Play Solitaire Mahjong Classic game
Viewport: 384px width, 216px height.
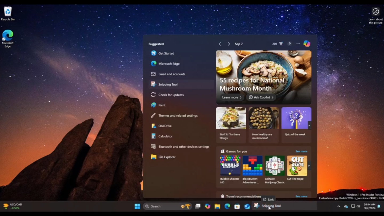point(275,170)
